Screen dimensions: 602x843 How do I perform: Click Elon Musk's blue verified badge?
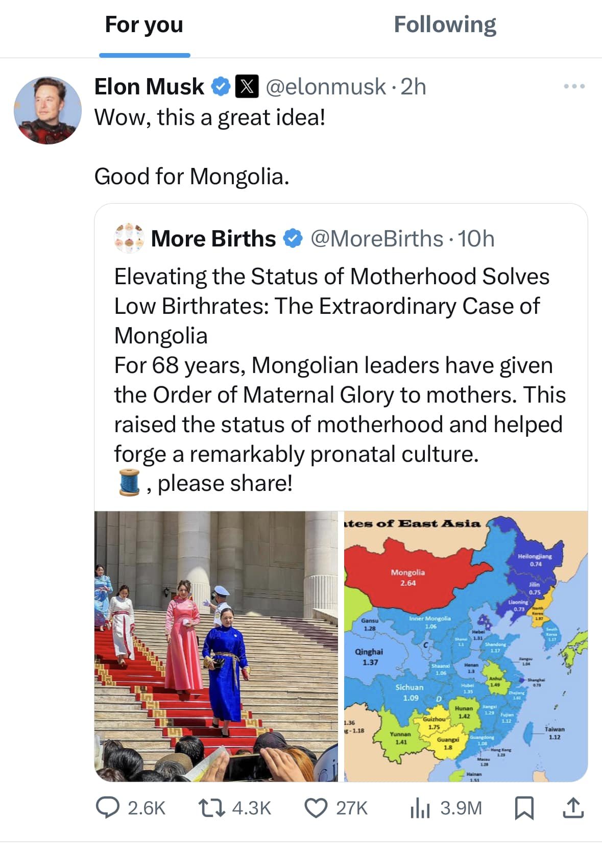tap(221, 87)
